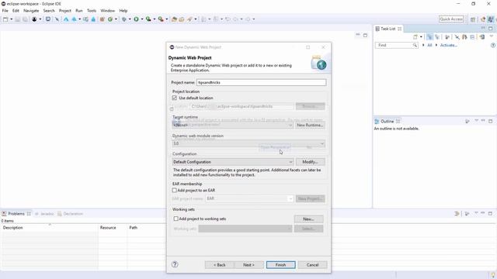Click into the Project name field

(x=261, y=82)
